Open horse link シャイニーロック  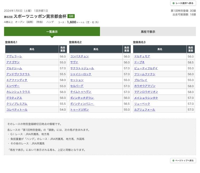click(81, 74)
